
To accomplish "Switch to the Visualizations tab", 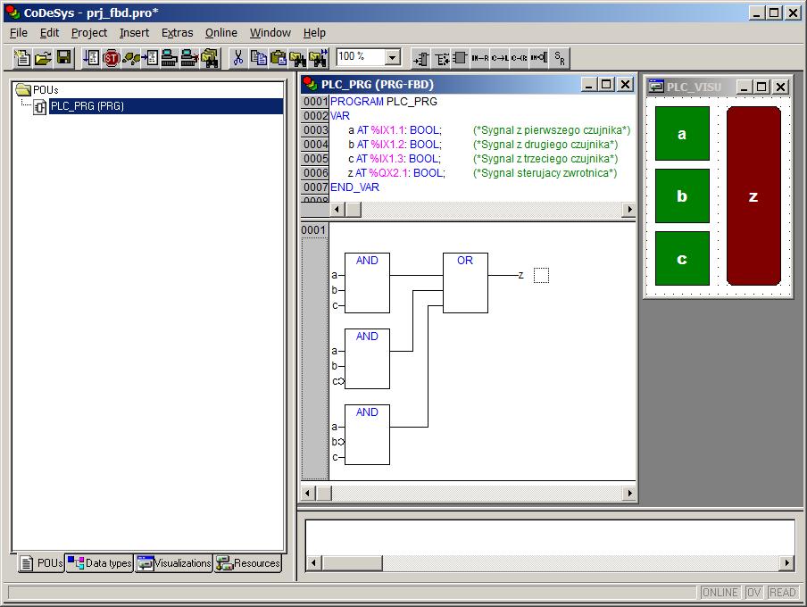I will pos(174,562).
